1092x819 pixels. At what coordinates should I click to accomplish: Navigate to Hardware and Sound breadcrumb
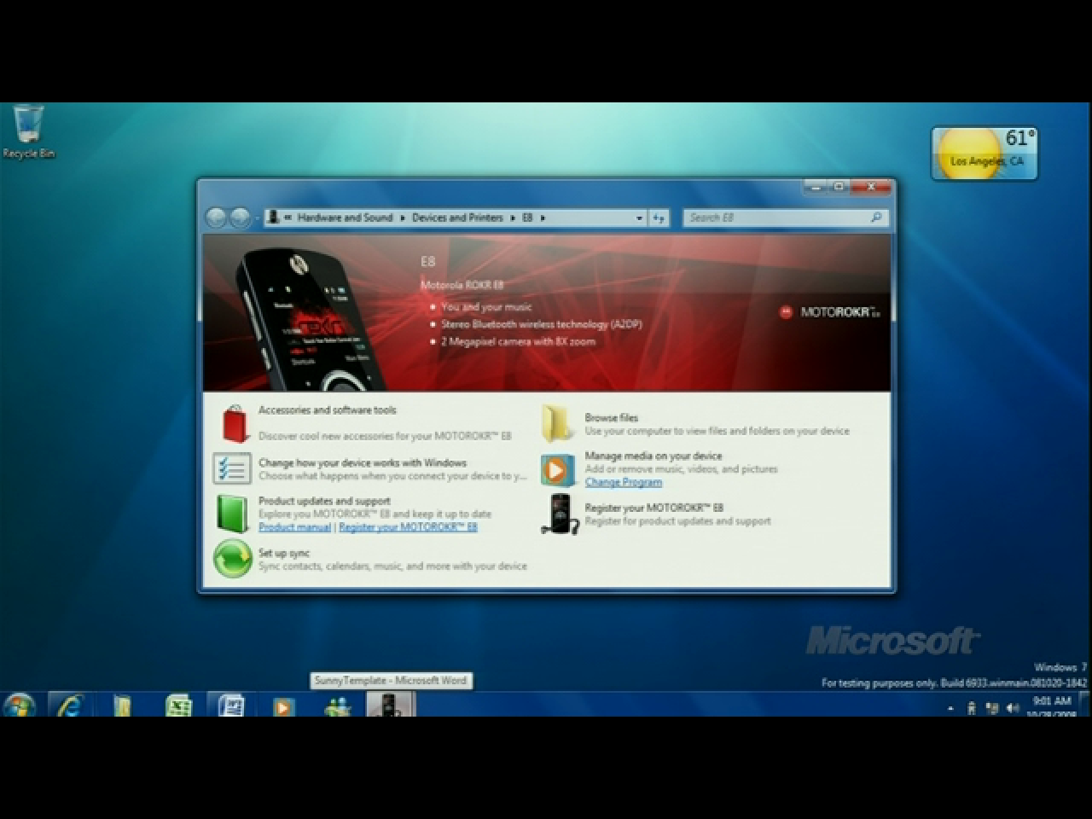[345, 218]
